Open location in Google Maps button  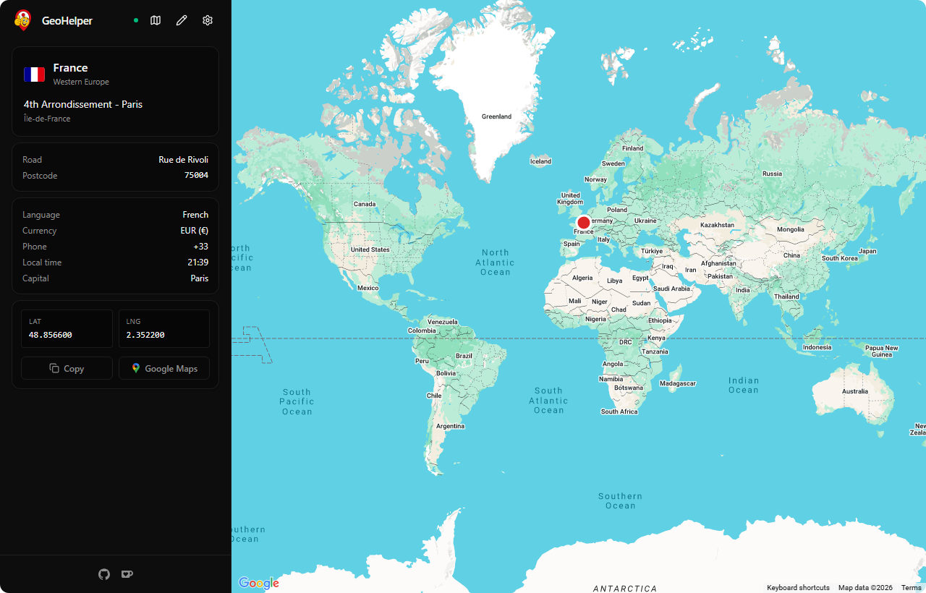tap(164, 368)
